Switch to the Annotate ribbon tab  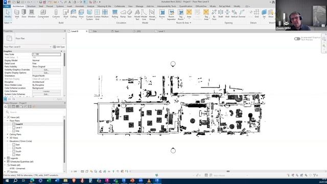click(x=80, y=6)
